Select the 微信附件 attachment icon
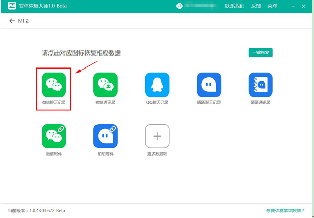Image resolution: width=314 pixels, height=218 pixels. [x=54, y=137]
